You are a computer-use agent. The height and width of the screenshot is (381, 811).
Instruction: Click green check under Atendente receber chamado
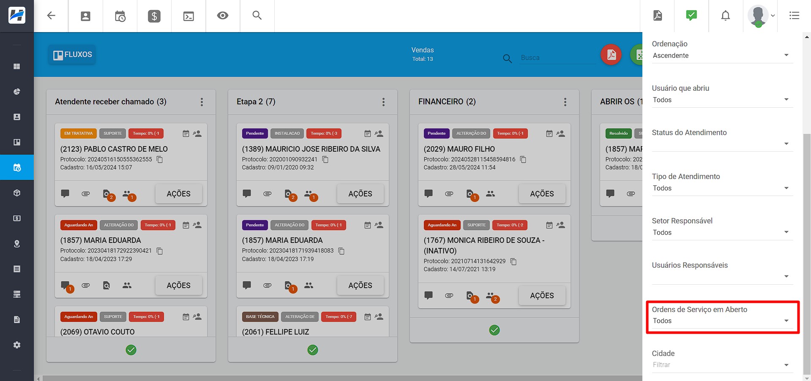coord(131,350)
